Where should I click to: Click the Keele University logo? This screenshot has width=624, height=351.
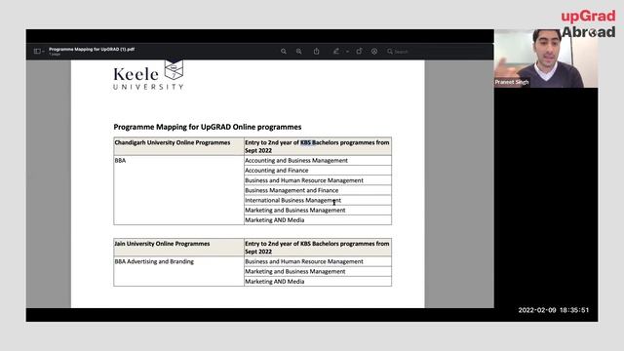point(148,76)
